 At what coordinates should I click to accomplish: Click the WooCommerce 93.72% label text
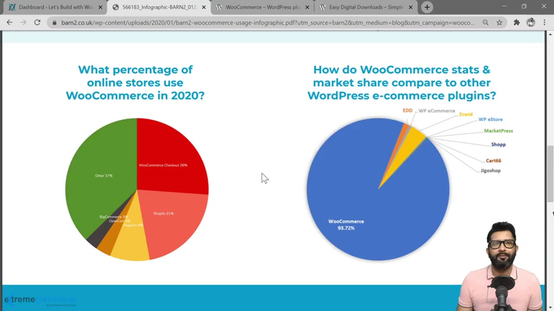point(346,225)
